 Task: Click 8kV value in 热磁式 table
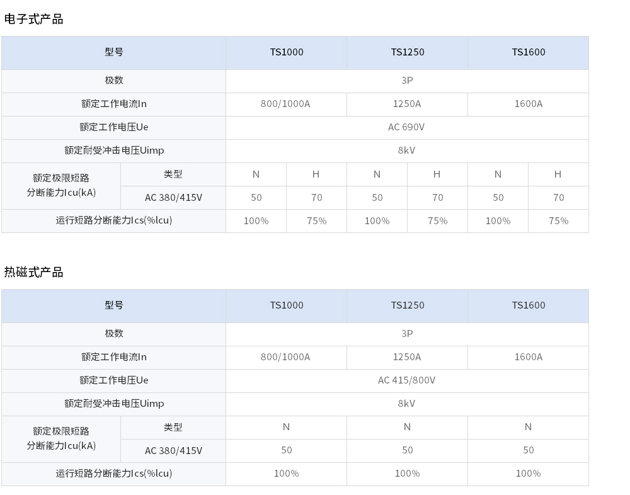pos(406,404)
